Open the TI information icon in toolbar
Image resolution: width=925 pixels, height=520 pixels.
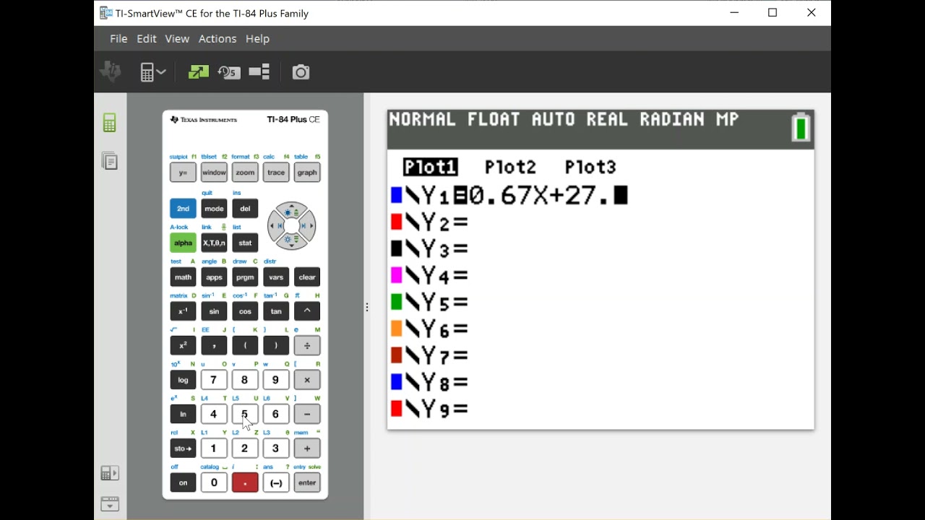pyautogui.click(x=111, y=71)
